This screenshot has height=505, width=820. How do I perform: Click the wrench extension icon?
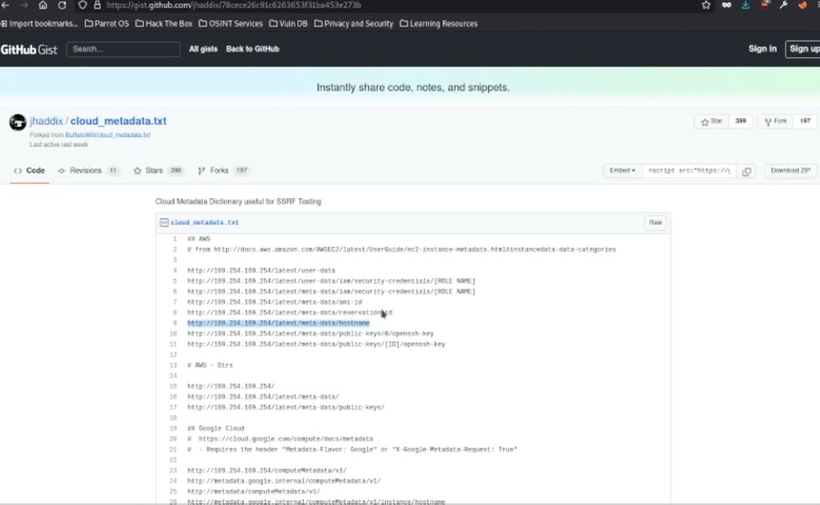pyautogui.click(x=783, y=5)
